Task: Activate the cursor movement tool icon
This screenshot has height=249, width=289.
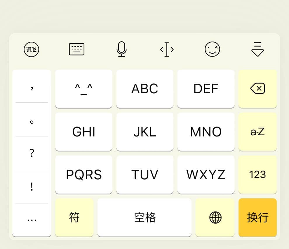Action: [x=167, y=50]
